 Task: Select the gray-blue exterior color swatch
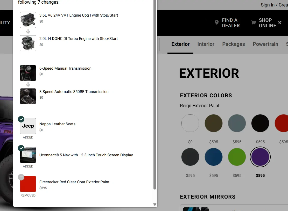237,123
